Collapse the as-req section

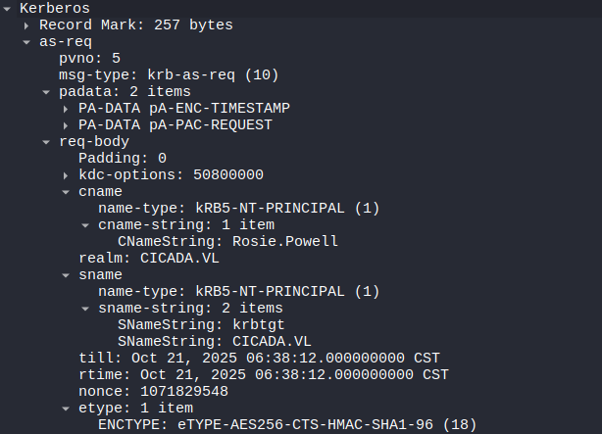coord(27,41)
